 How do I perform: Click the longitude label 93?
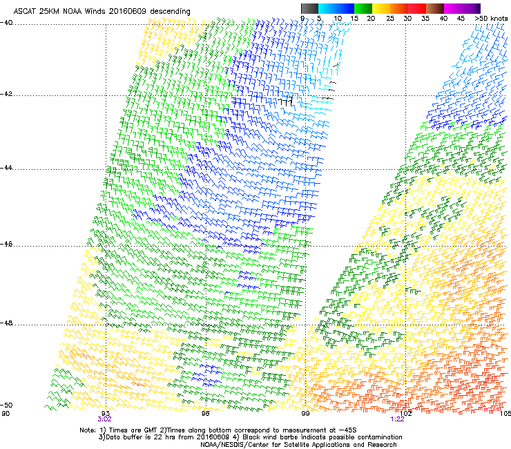[106, 414]
